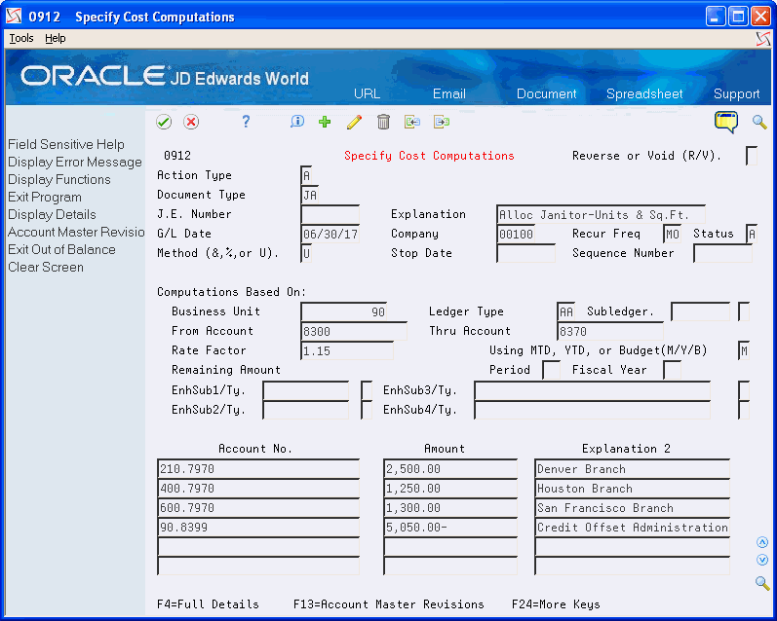This screenshot has width=777, height=621.
Task: Select Display Error Message in sidebar
Action: (75, 162)
